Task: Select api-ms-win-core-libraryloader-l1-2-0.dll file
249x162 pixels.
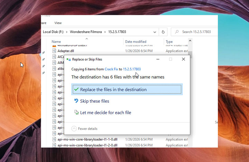Action: pyautogui.click(x=87, y=145)
